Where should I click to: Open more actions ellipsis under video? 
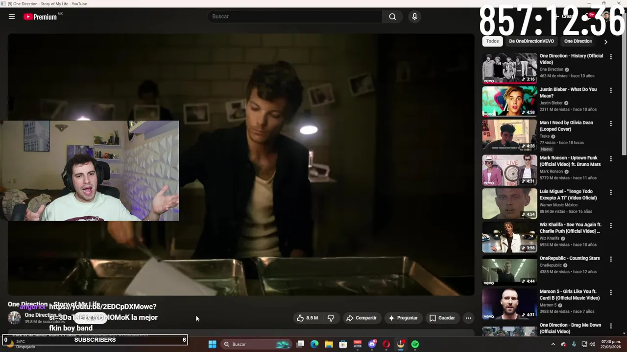(x=468, y=318)
